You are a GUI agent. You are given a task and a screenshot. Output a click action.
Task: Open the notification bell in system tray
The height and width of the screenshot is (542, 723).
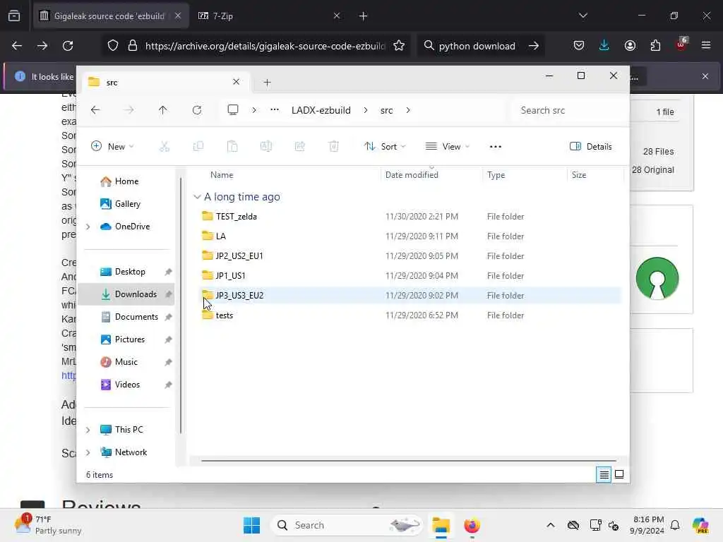675,525
